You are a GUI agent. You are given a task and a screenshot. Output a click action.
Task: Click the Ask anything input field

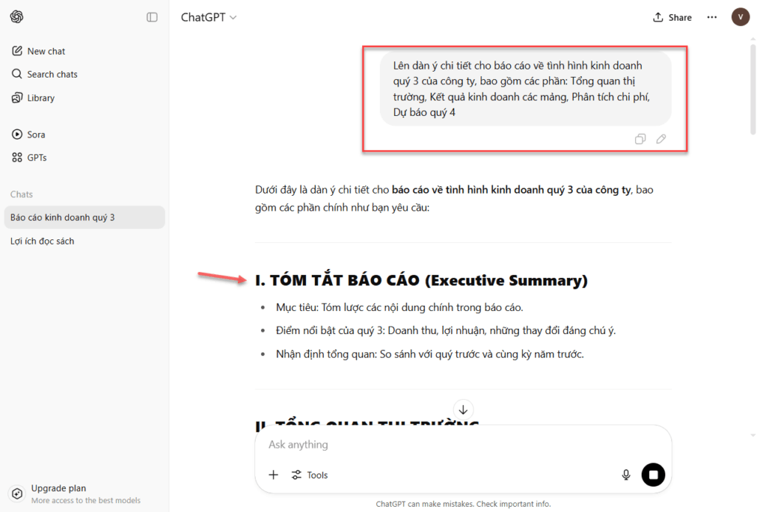click(444, 445)
